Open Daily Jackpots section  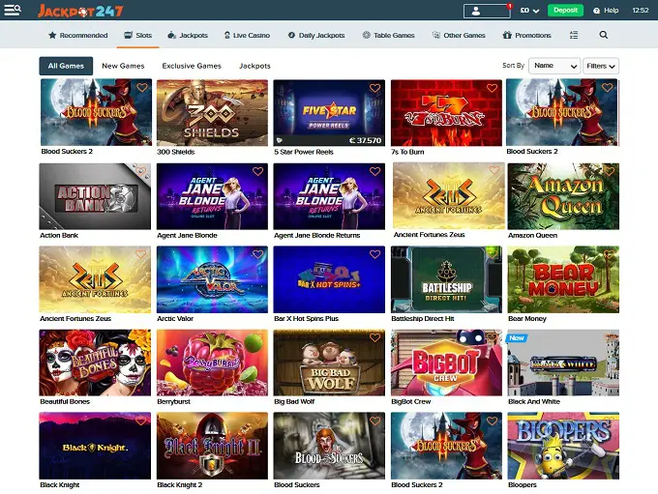coord(316,35)
